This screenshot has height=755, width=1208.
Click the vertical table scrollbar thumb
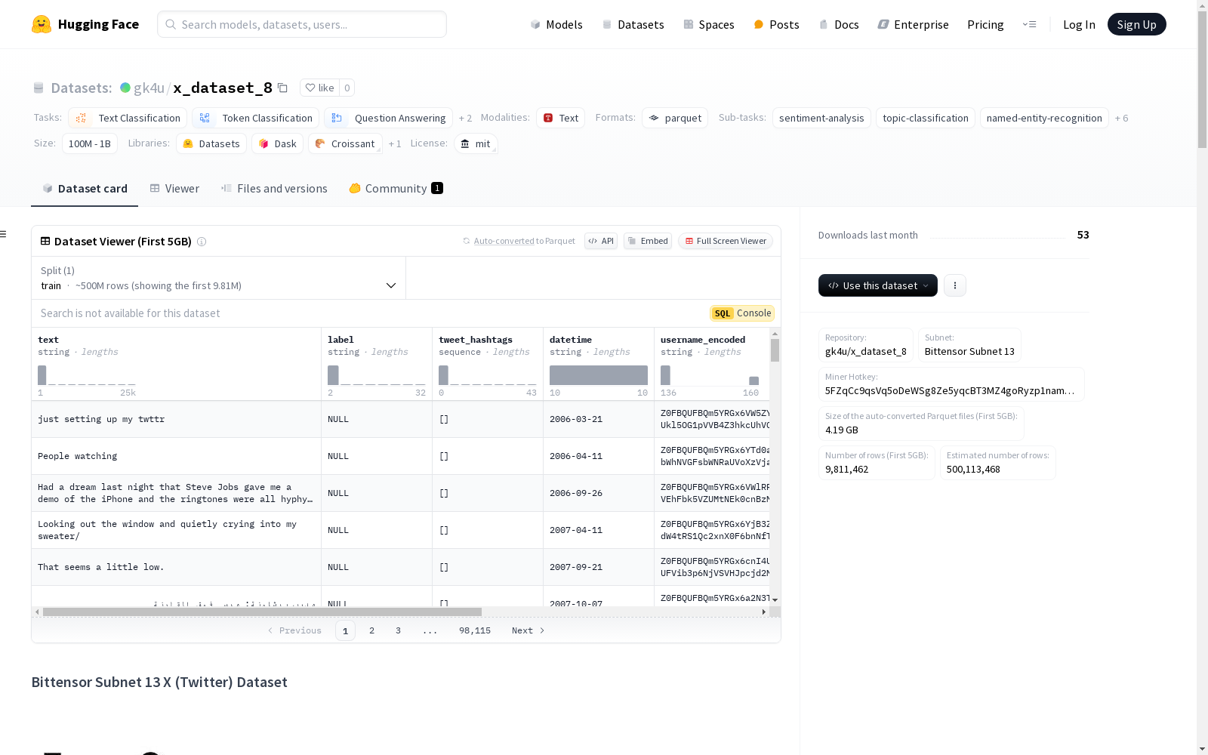pyautogui.click(x=775, y=350)
